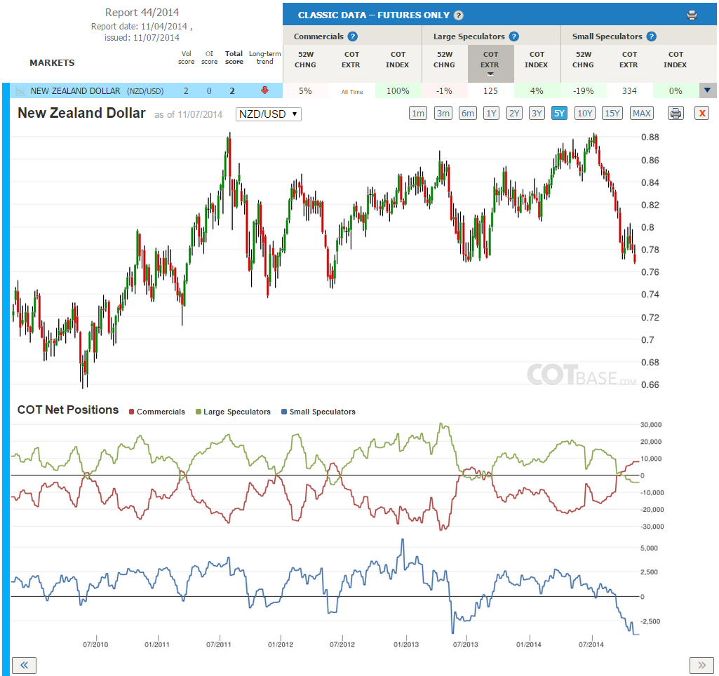Click the red Commercials legend swatch

point(132,412)
